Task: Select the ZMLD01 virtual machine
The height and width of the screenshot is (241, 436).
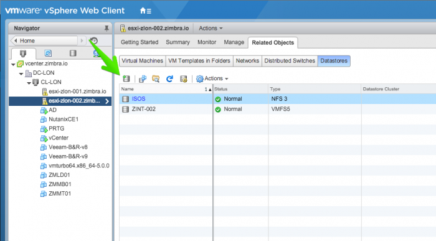Action: 59,175
